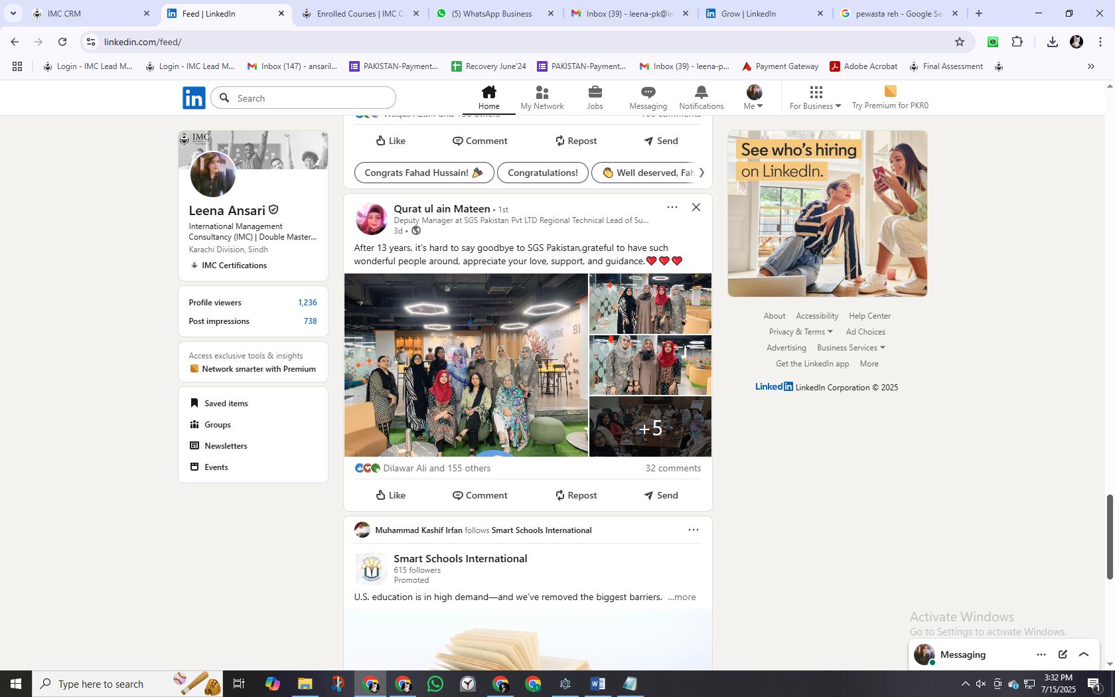Open Qurat ul ain Mateen's profile picture
Screen dimensions: 1115x697
pos(372,219)
